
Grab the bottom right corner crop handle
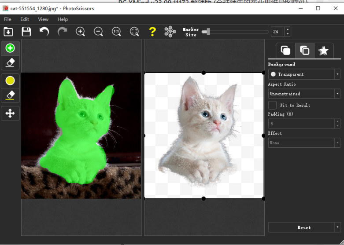(263, 198)
